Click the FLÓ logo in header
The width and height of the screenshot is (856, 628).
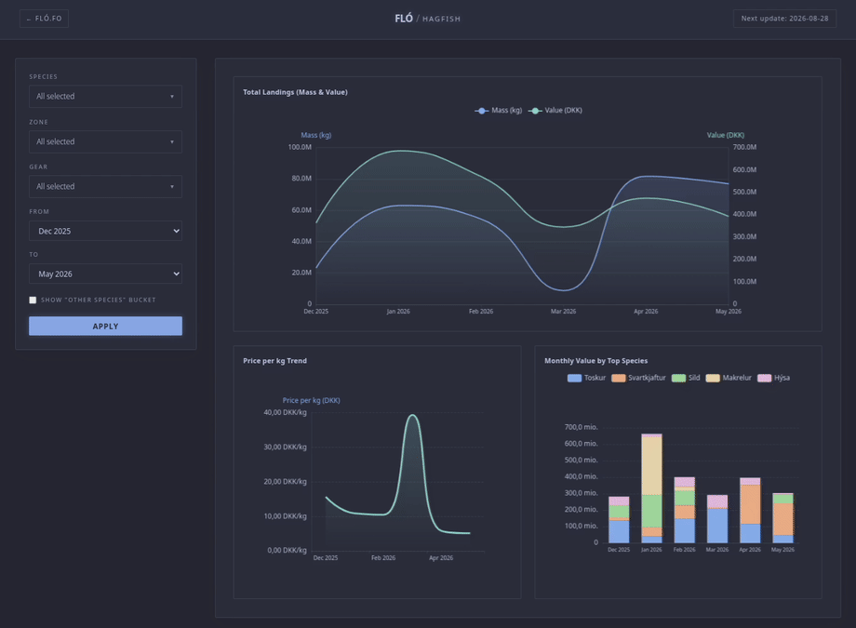[404, 19]
